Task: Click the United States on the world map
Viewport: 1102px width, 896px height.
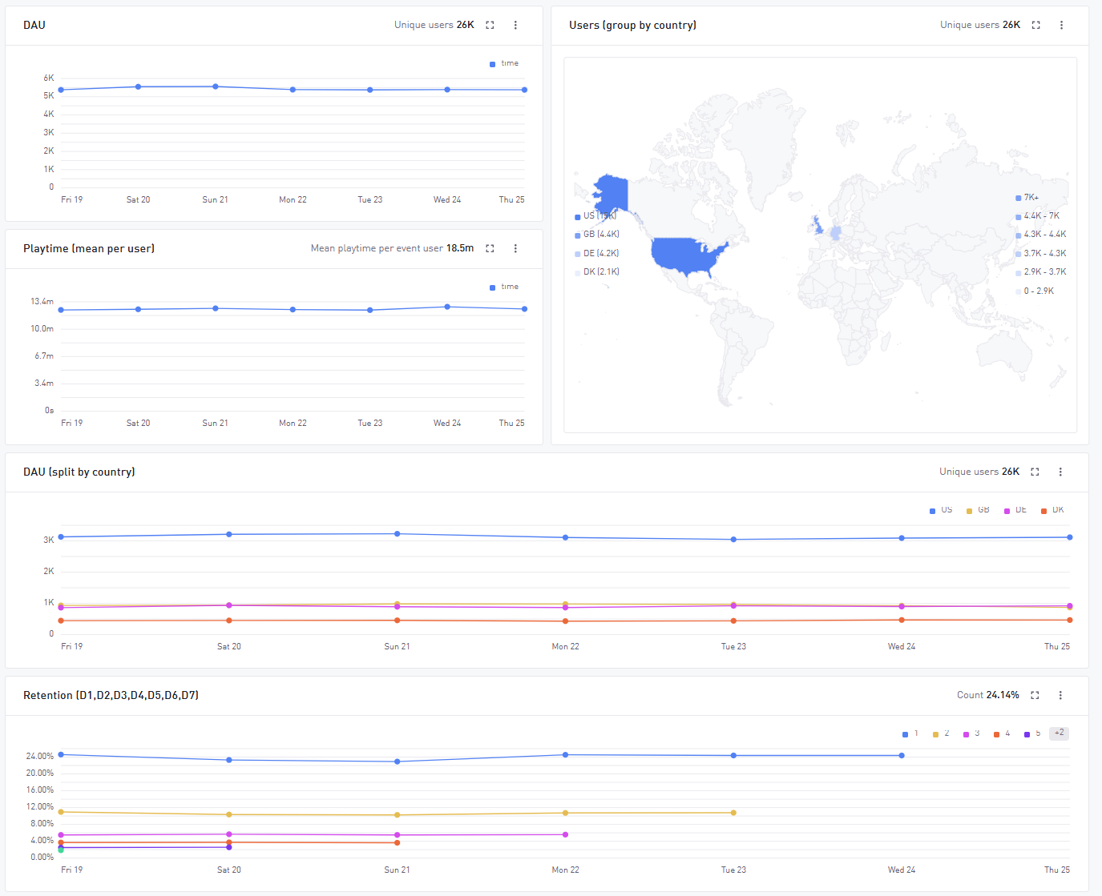Action: (x=687, y=256)
